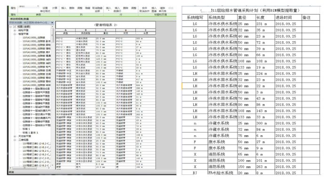Select the 计算 (Calculated) parameter tool
The image size is (325, 179).
click(55, 8)
